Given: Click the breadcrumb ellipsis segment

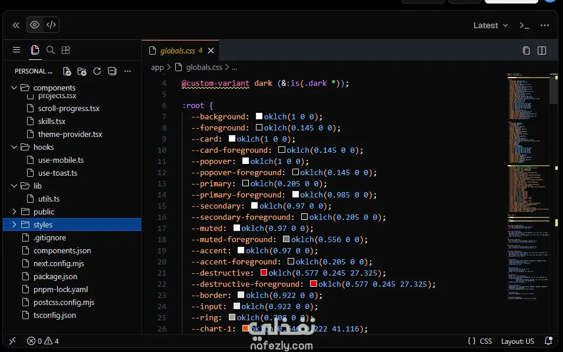Looking at the screenshot, I should [x=235, y=67].
